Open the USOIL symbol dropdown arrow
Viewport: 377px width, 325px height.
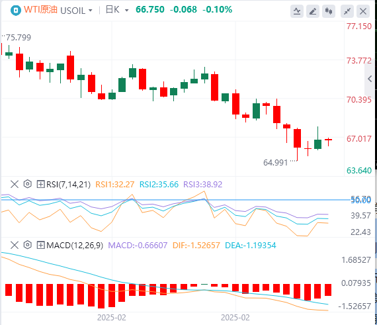pos(91,11)
